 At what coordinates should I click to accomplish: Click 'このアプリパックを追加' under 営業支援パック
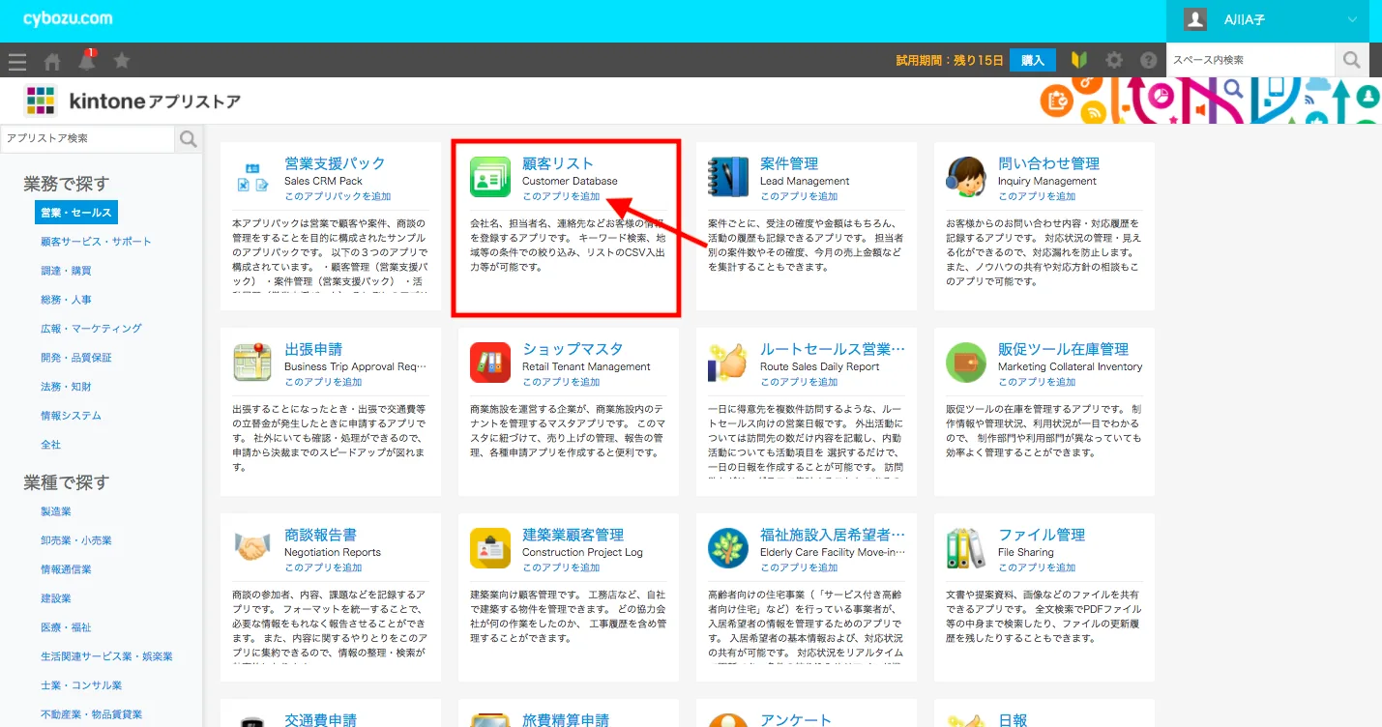pyautogui.click(x=338, y=196)
